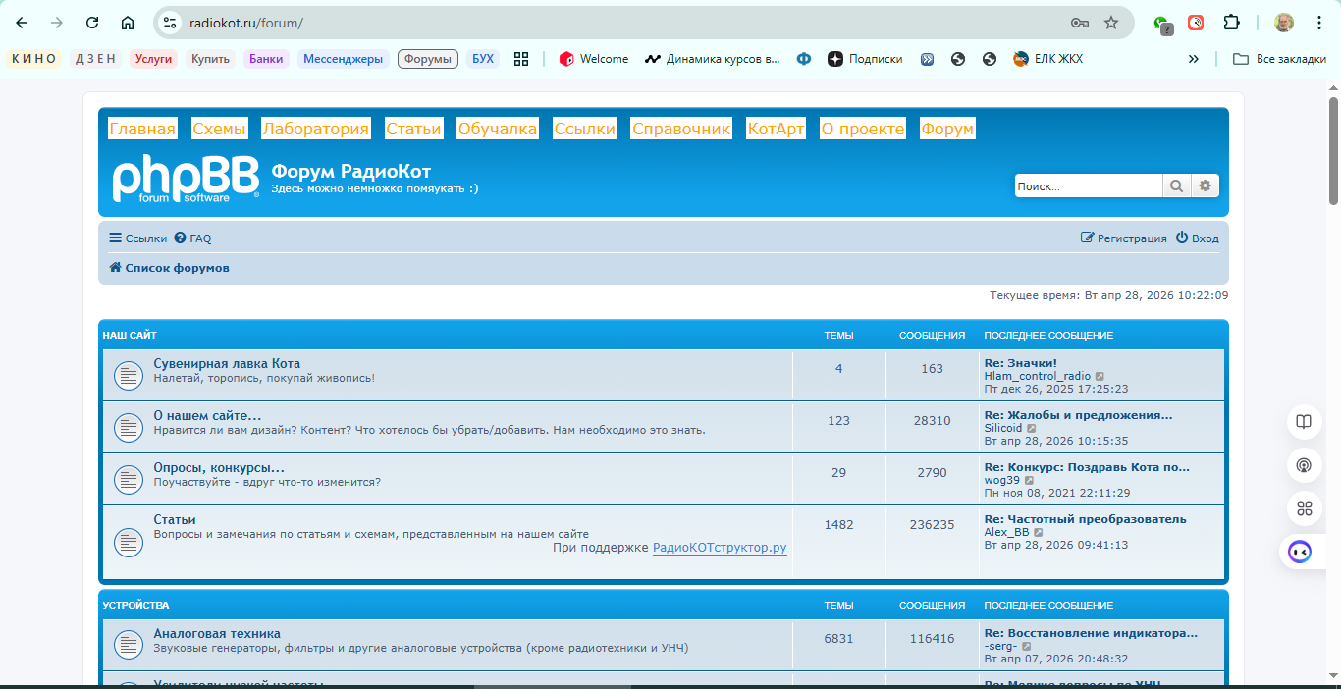Image resolution: width=1341 pixels, height=689 pixels.
Task: Open the user profile Silicoid
Action: coord(1003,428)
